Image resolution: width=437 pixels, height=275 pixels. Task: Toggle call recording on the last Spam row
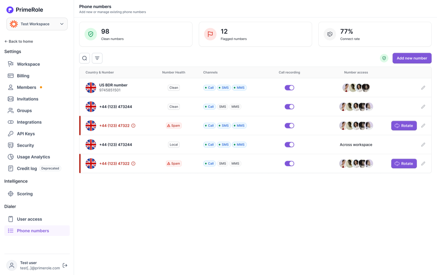coord(290,164)
